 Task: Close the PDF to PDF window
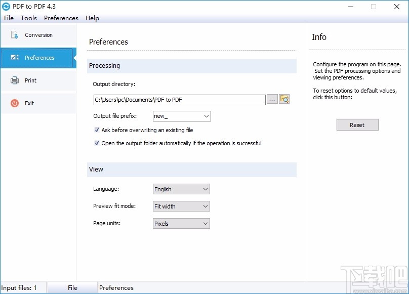pyautogui.click(x=397, y=7)
